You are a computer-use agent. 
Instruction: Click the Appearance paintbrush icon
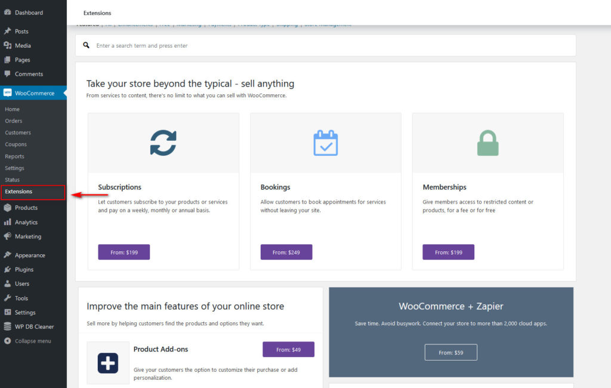tap(7, 255)
